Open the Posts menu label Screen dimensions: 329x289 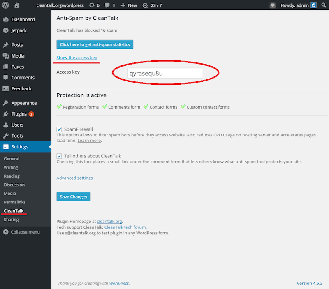pos(17,45)
